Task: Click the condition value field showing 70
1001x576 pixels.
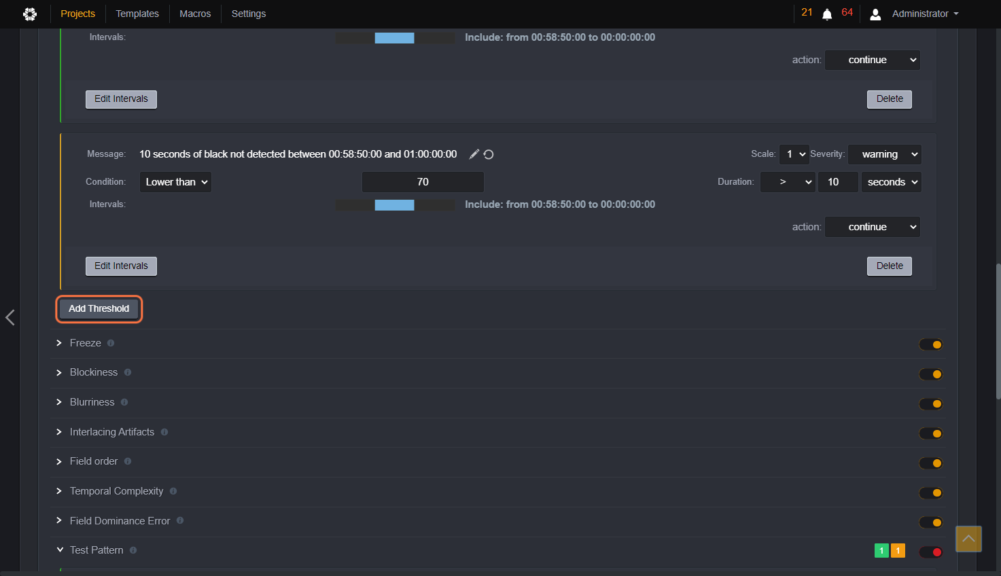Action: (x=423, y=182)
